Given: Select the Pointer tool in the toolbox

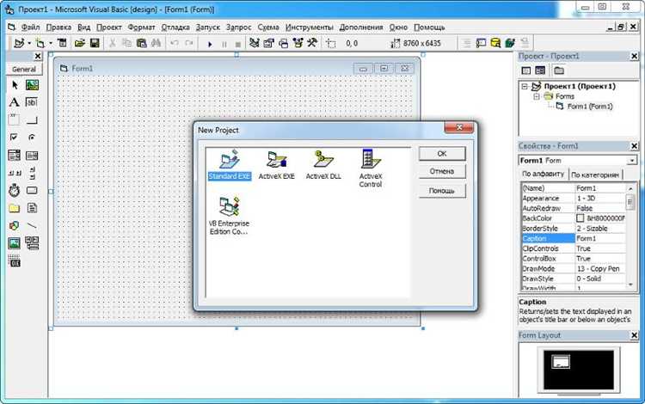Looking at the screenshot, I should [15, 85].
